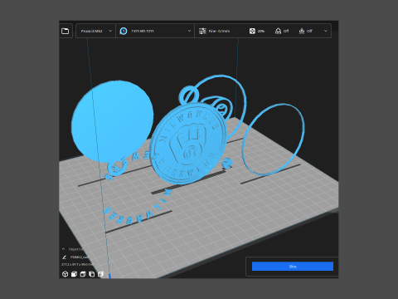Viewport: 398px width, 299px height.
Task: Switch to 3D perspective view icon
Action: [65, 274]
